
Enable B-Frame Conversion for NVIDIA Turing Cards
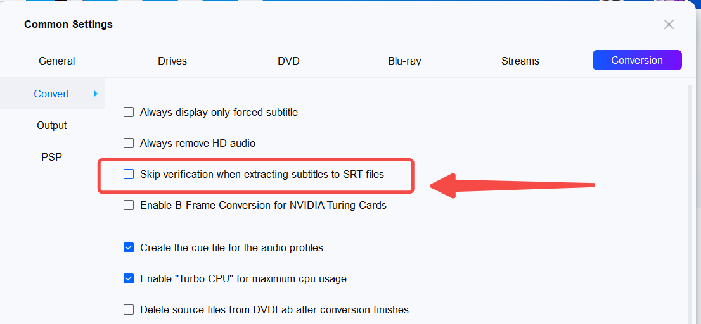click(x=129, y=205)
